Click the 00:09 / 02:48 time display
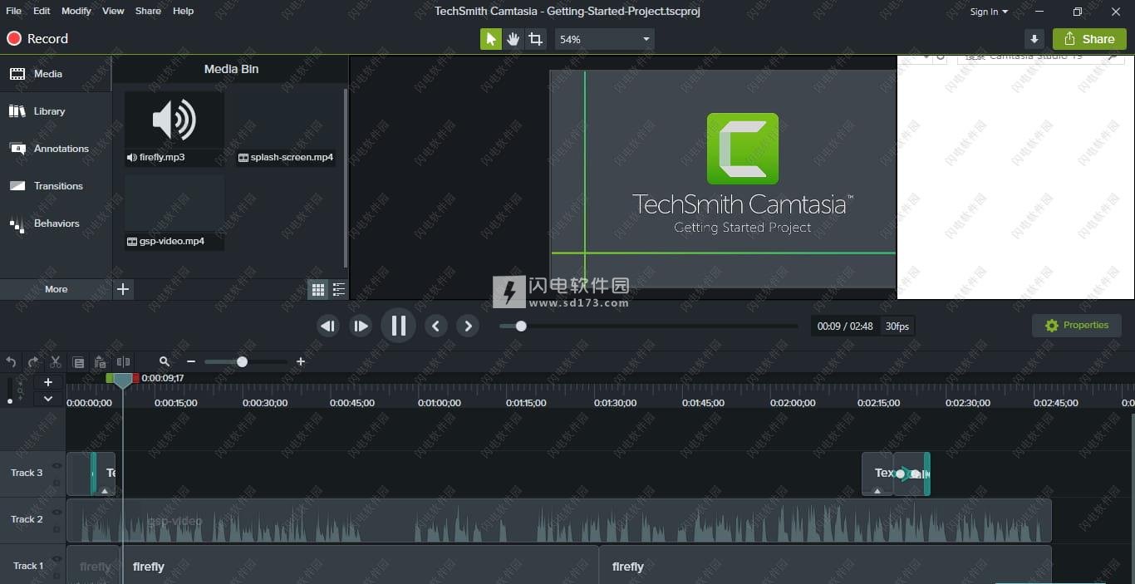This screenshot has height=584, width=1135. coord(845,326)
